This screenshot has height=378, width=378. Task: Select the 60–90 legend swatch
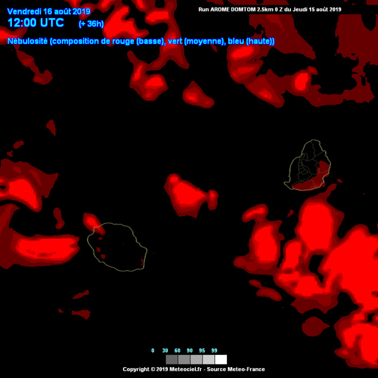[197, 360]
